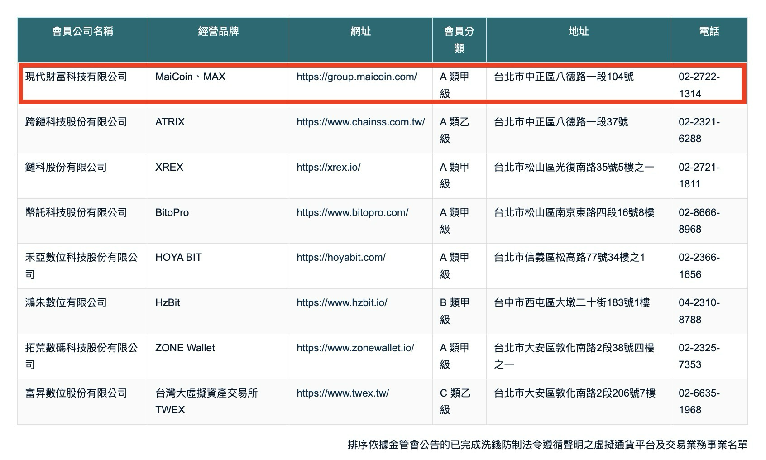
Task: Open the www.zonewallet.io link
Action: (x=355, y=348)
